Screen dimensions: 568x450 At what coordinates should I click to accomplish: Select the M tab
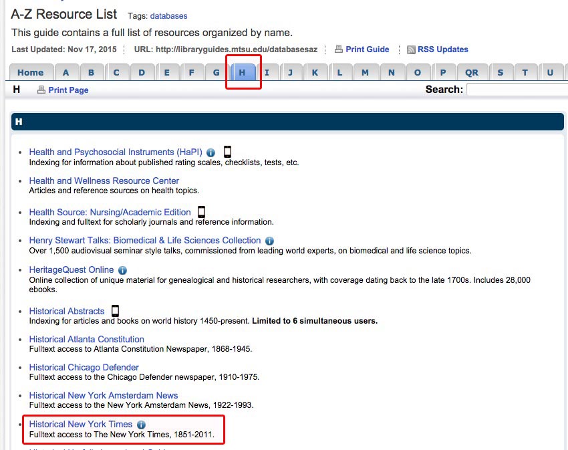click(x=366, y=72)
